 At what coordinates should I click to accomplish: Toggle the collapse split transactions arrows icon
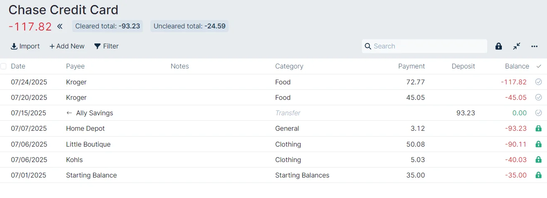coord(517,46)
